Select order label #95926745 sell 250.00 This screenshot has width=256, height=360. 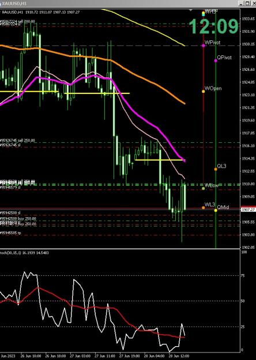17,141
